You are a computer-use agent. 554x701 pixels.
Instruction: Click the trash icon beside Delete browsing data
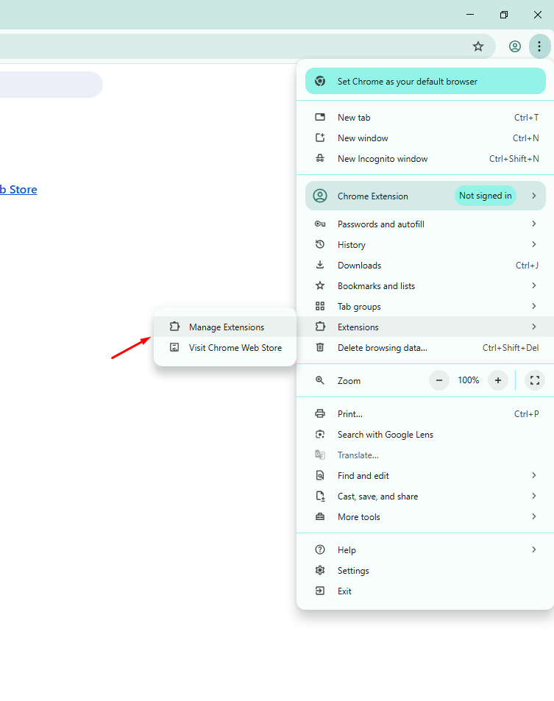coord(320,347)
